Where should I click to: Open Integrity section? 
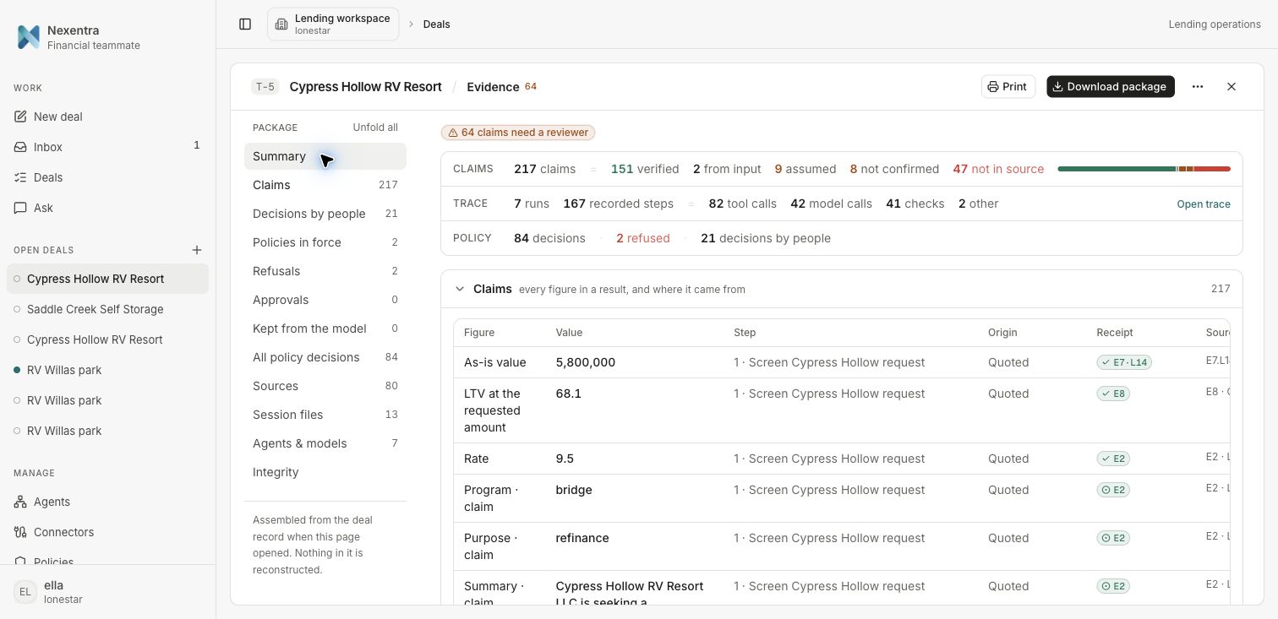(325, 472)
